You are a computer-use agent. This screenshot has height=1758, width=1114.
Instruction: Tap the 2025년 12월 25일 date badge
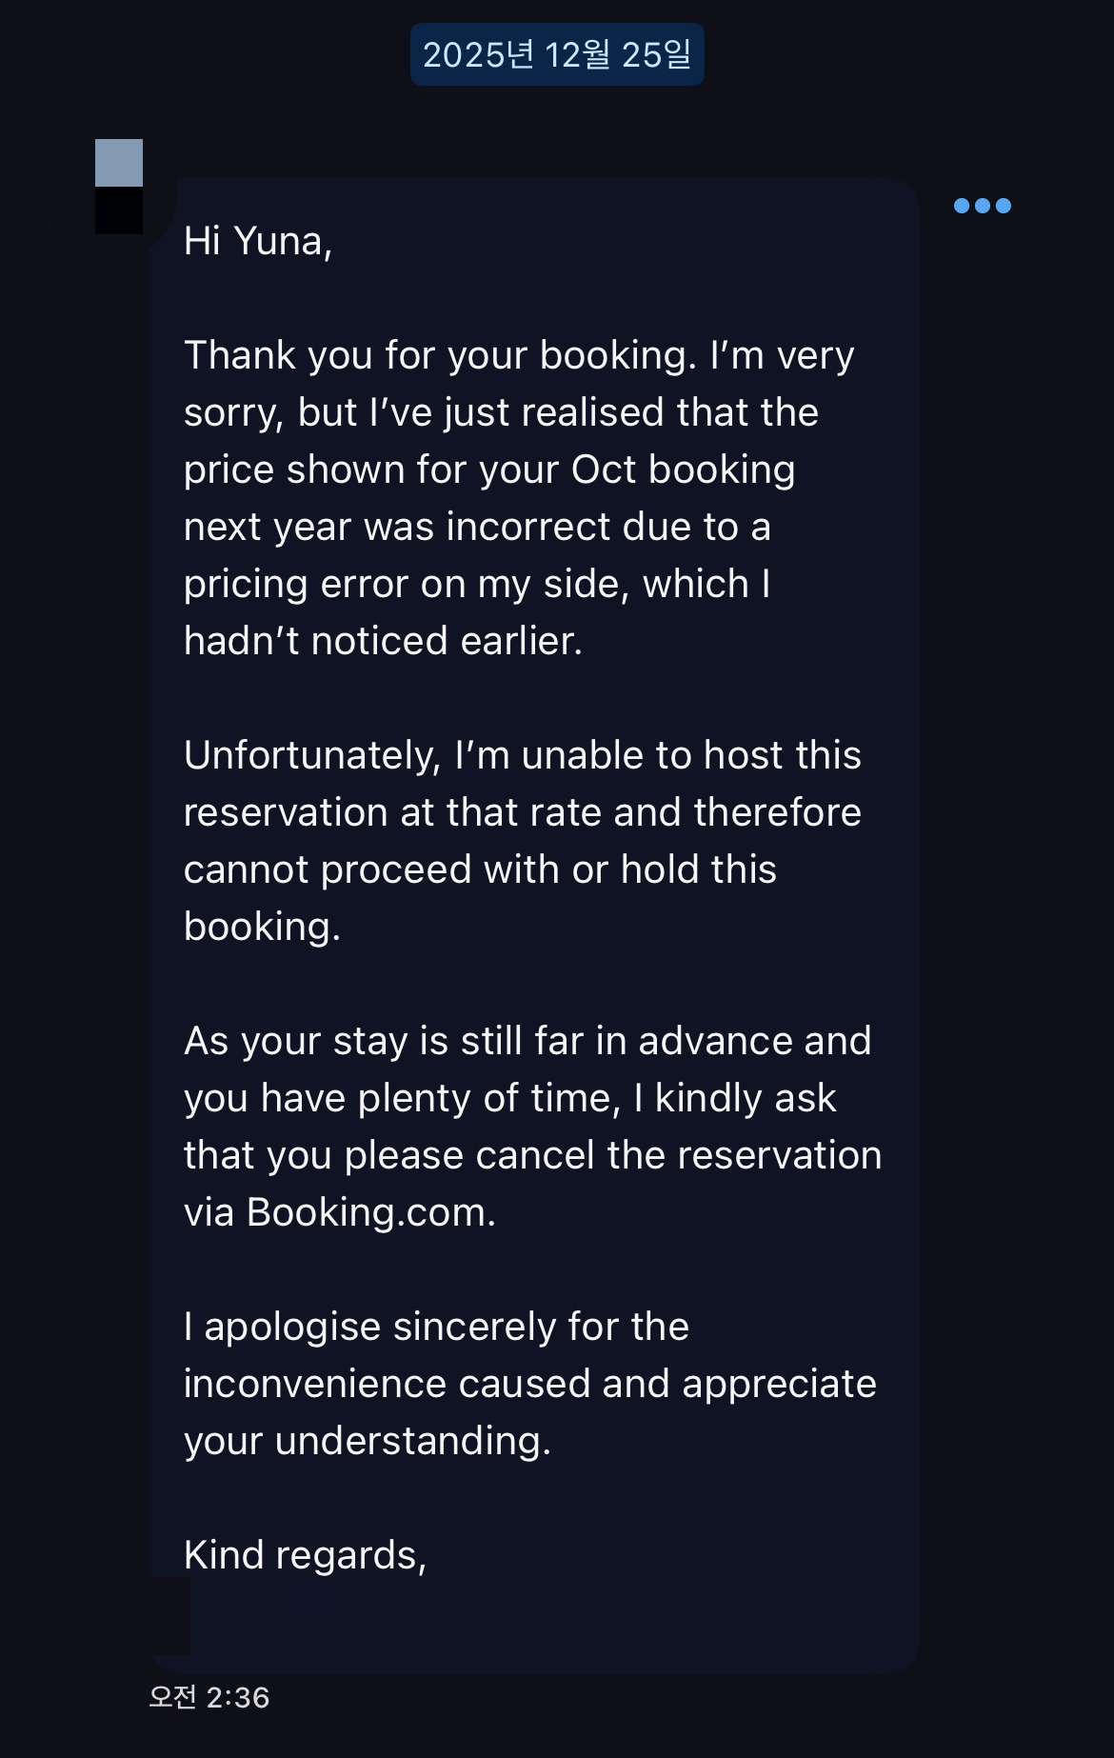coord(557,55)
